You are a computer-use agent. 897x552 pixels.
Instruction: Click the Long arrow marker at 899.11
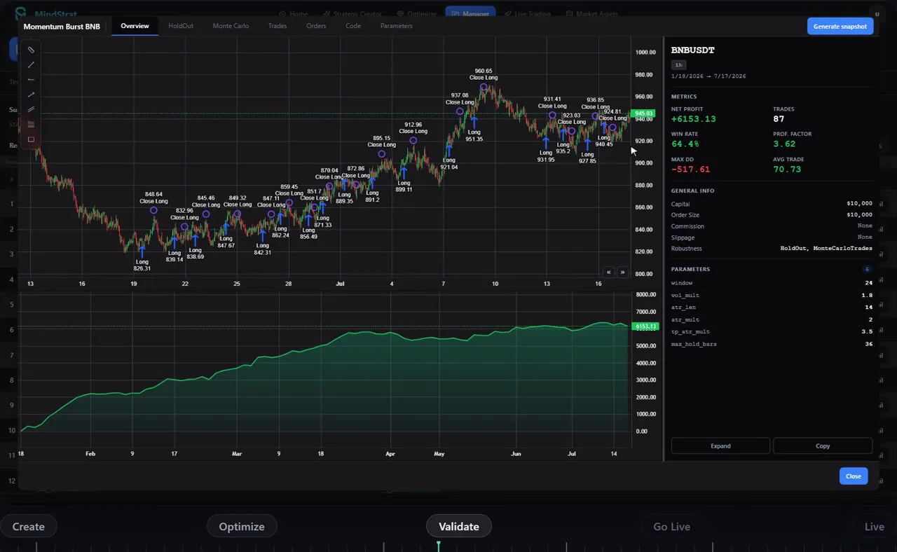404,172
